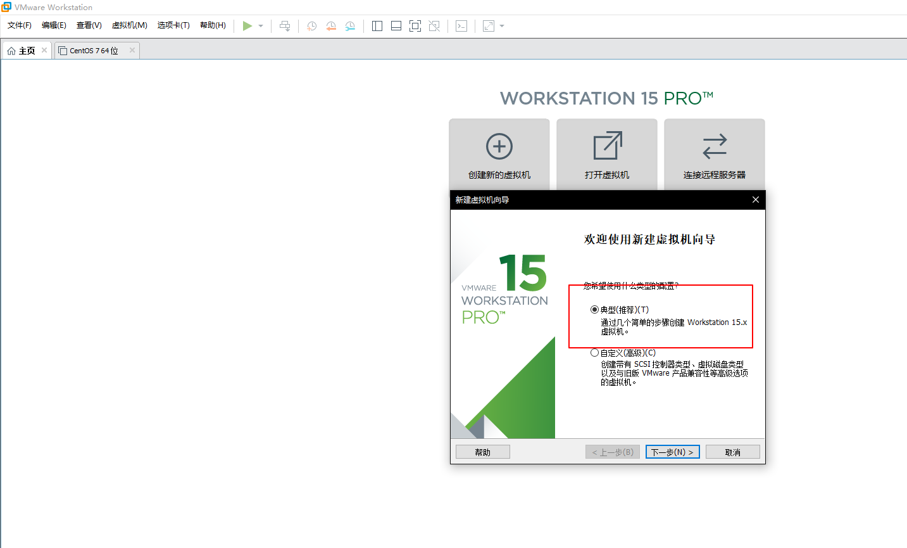
Task: Open the 查看(V) menu
Action: point(89,25)
